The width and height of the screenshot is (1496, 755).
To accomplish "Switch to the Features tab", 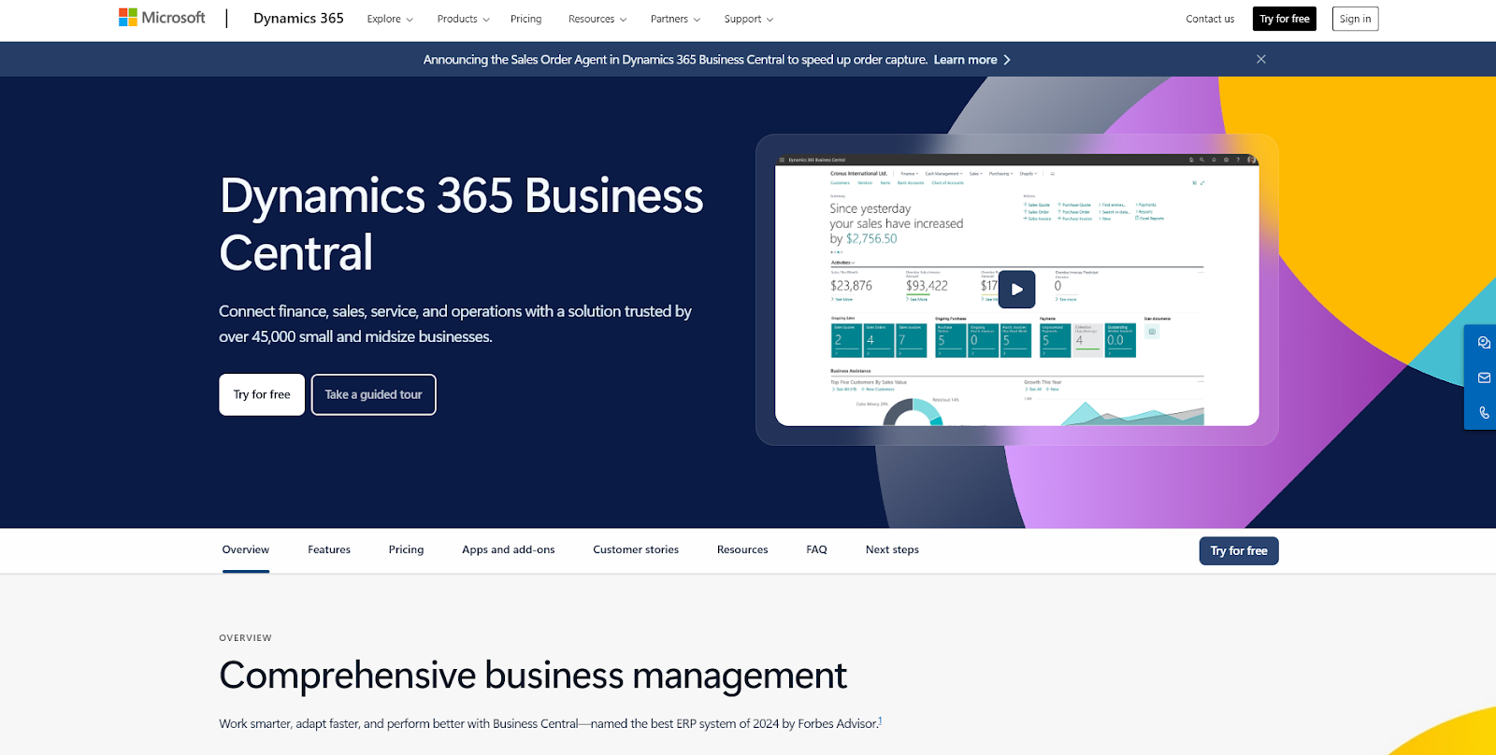I will tap(329, 549).
